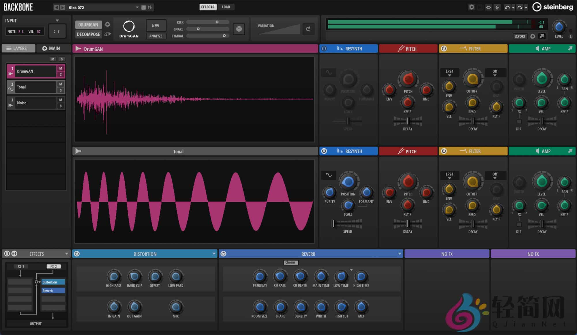This screenshot has height=335, width=577.
Task: Select the LOAD tab at top
Action: (x=226, y=7)
